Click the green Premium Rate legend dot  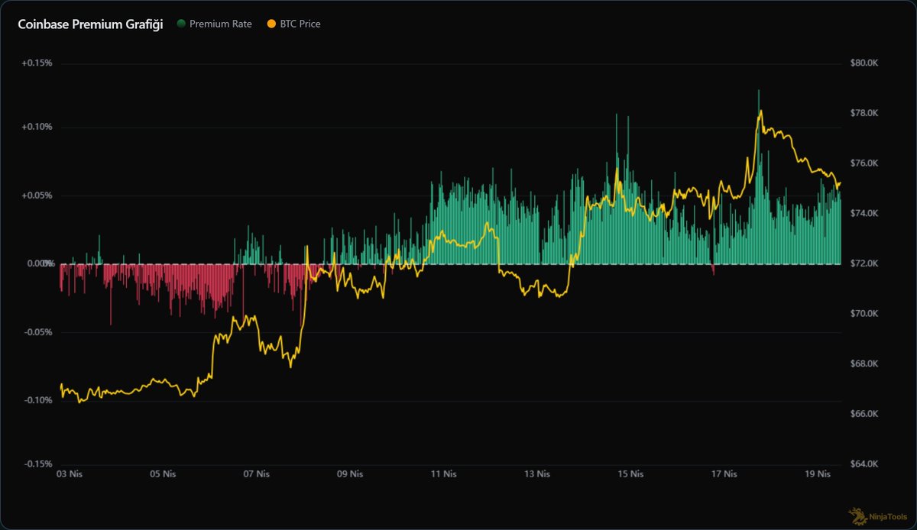point(181,24)
